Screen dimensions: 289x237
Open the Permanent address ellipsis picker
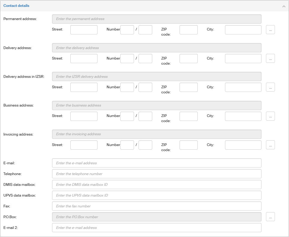(270, 30)
